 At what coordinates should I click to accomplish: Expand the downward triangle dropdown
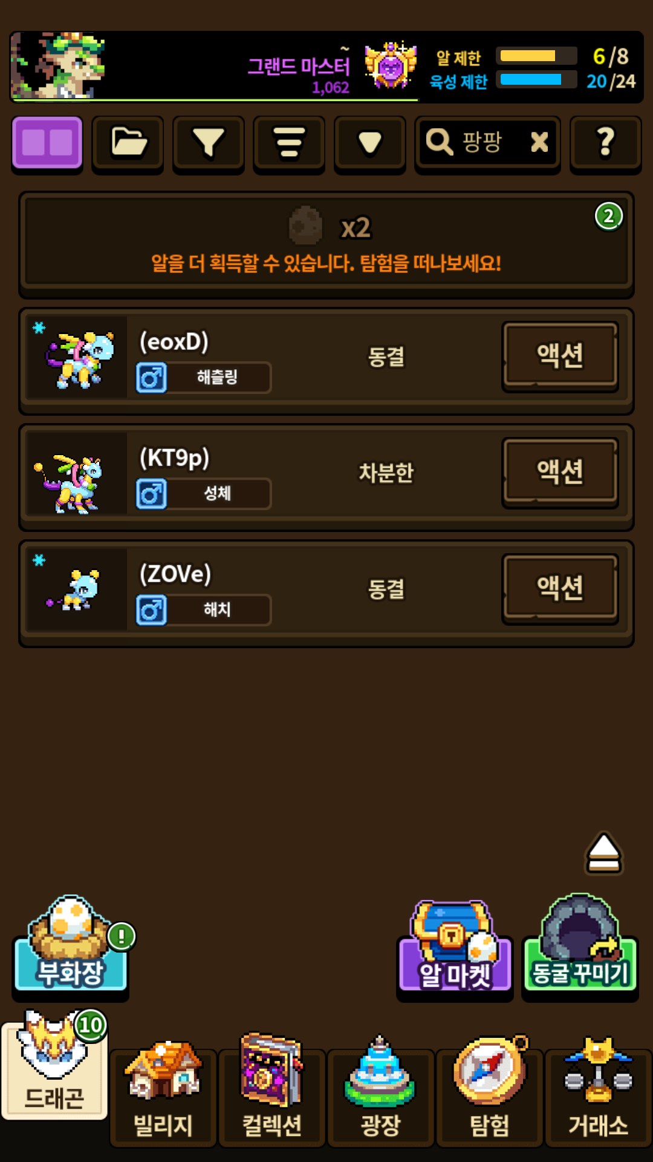click(369, 143)
